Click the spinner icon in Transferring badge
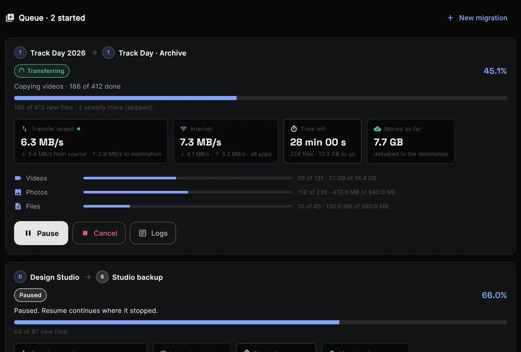This screenshot has height=352, width=521. tap(21, 71)
